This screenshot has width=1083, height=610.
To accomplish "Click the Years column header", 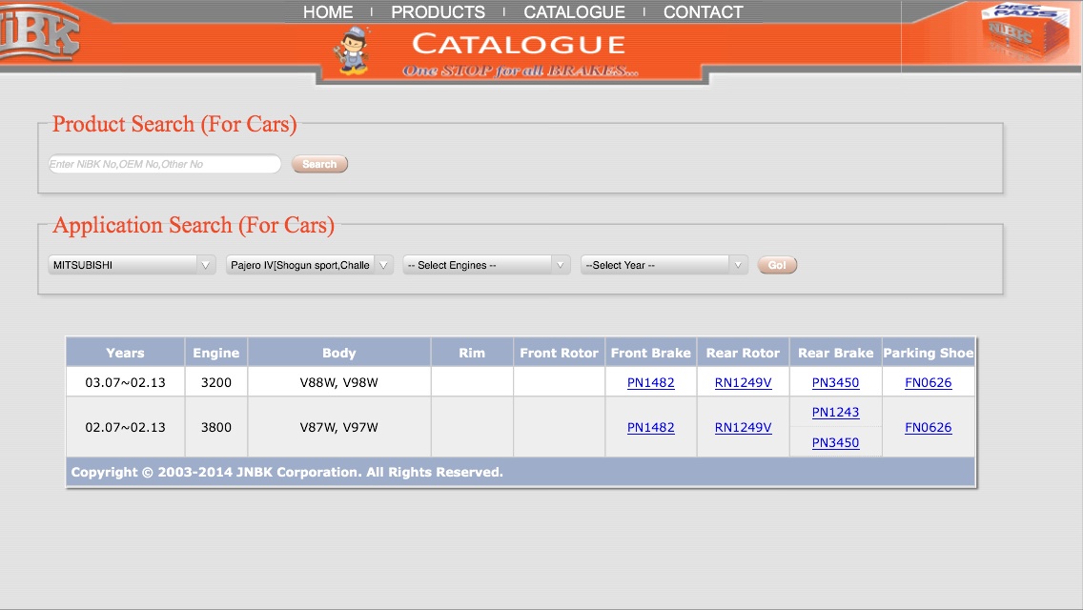I will pyautogui.click(x=125, y=353).
